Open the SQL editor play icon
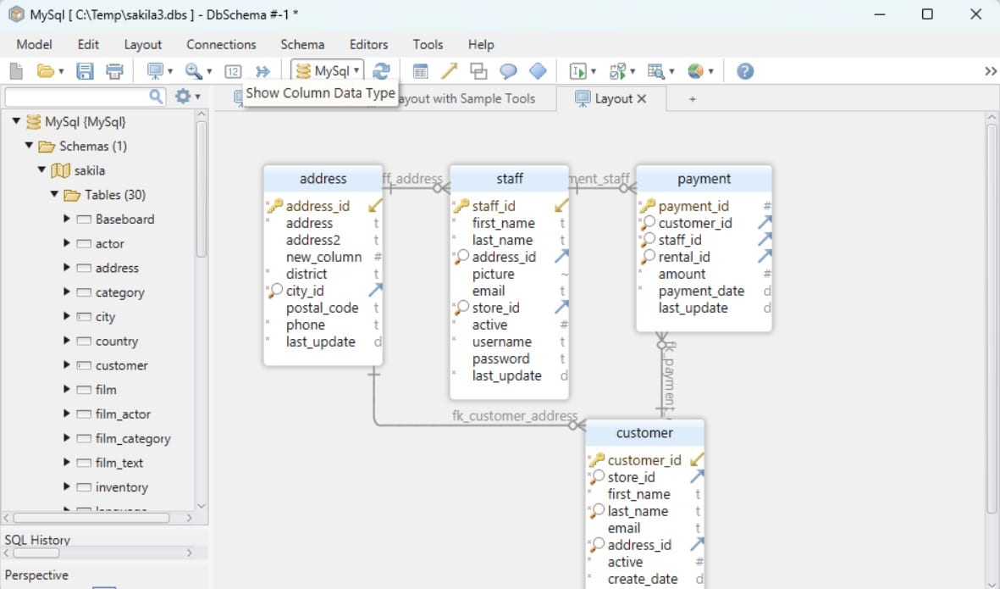1000x589 pixels. pos(577,71)
